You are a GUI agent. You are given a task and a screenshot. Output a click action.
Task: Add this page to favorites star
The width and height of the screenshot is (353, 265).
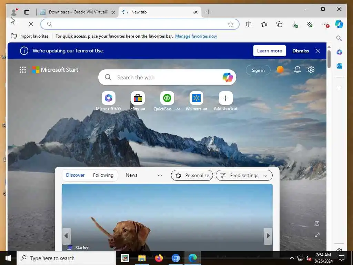[x=231, y=24]
